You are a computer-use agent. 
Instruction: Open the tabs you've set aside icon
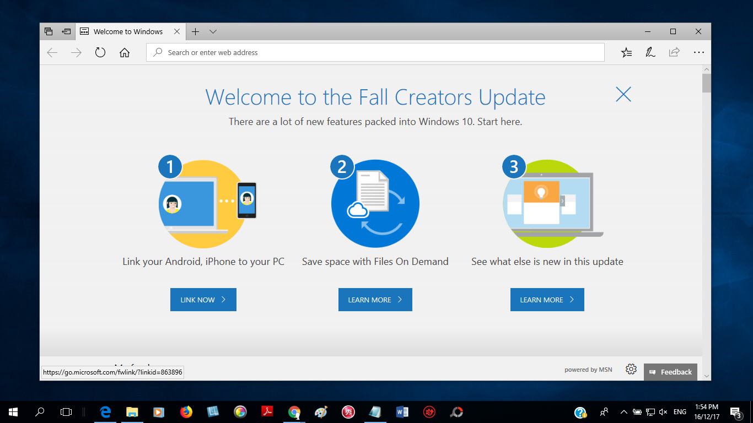(x=49, y=31)
